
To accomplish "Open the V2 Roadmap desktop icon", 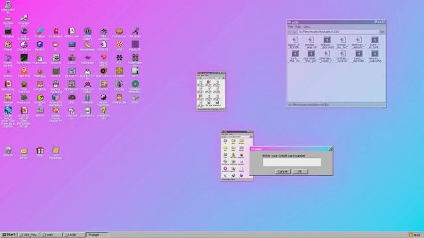I will click(56, 153).
